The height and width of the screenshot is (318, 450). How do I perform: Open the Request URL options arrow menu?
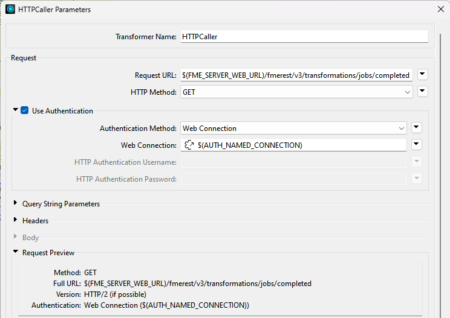coord(422,74)
